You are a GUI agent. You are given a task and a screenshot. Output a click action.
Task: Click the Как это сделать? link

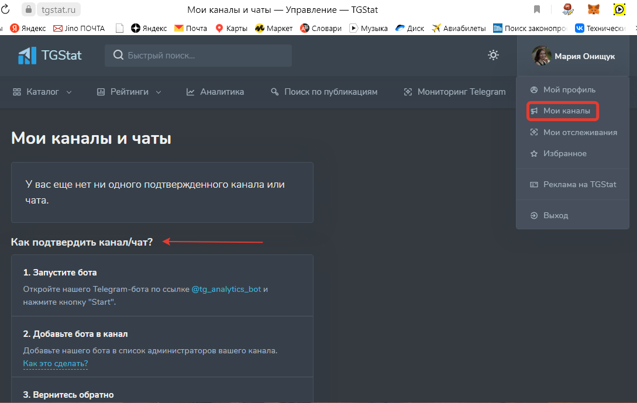click(55, 363)
